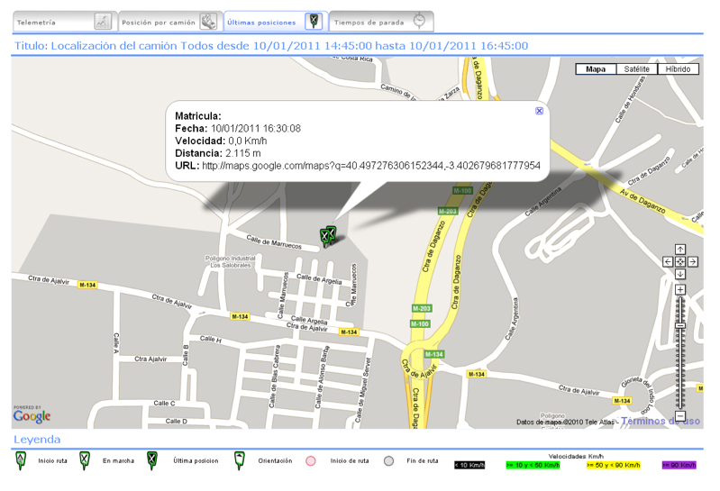Click the Inicio ruta legend marker icon

tap(20, 460)
